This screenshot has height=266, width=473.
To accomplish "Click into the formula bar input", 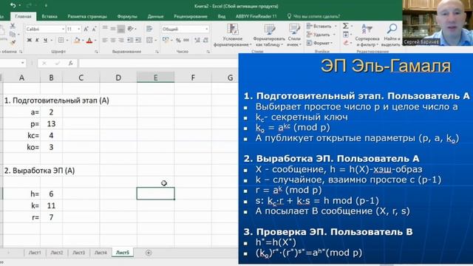I will (158, 63).
